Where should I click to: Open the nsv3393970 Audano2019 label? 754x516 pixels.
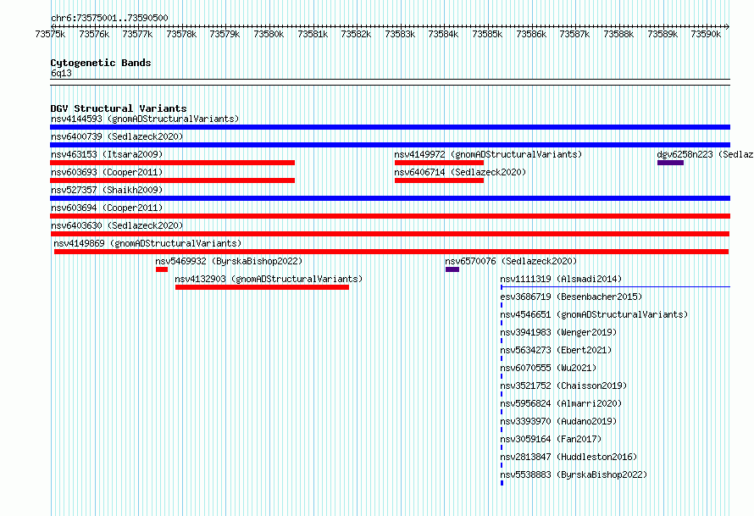tap(558, 421)
